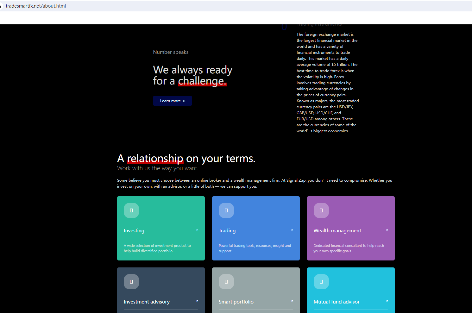Click the arrow beside Investment advisory title
This screenshot has height=313, width=472.
point(197,301)
